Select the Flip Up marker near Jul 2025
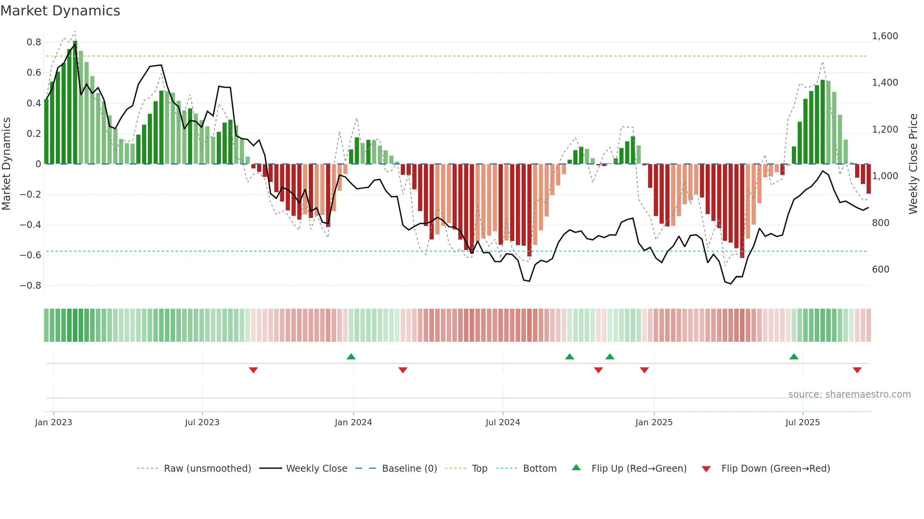The image size is (924, 519). point(794,356)
